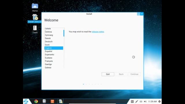Select Galego in the language list
Screen dimensions: 185x104
pos(54,67)
